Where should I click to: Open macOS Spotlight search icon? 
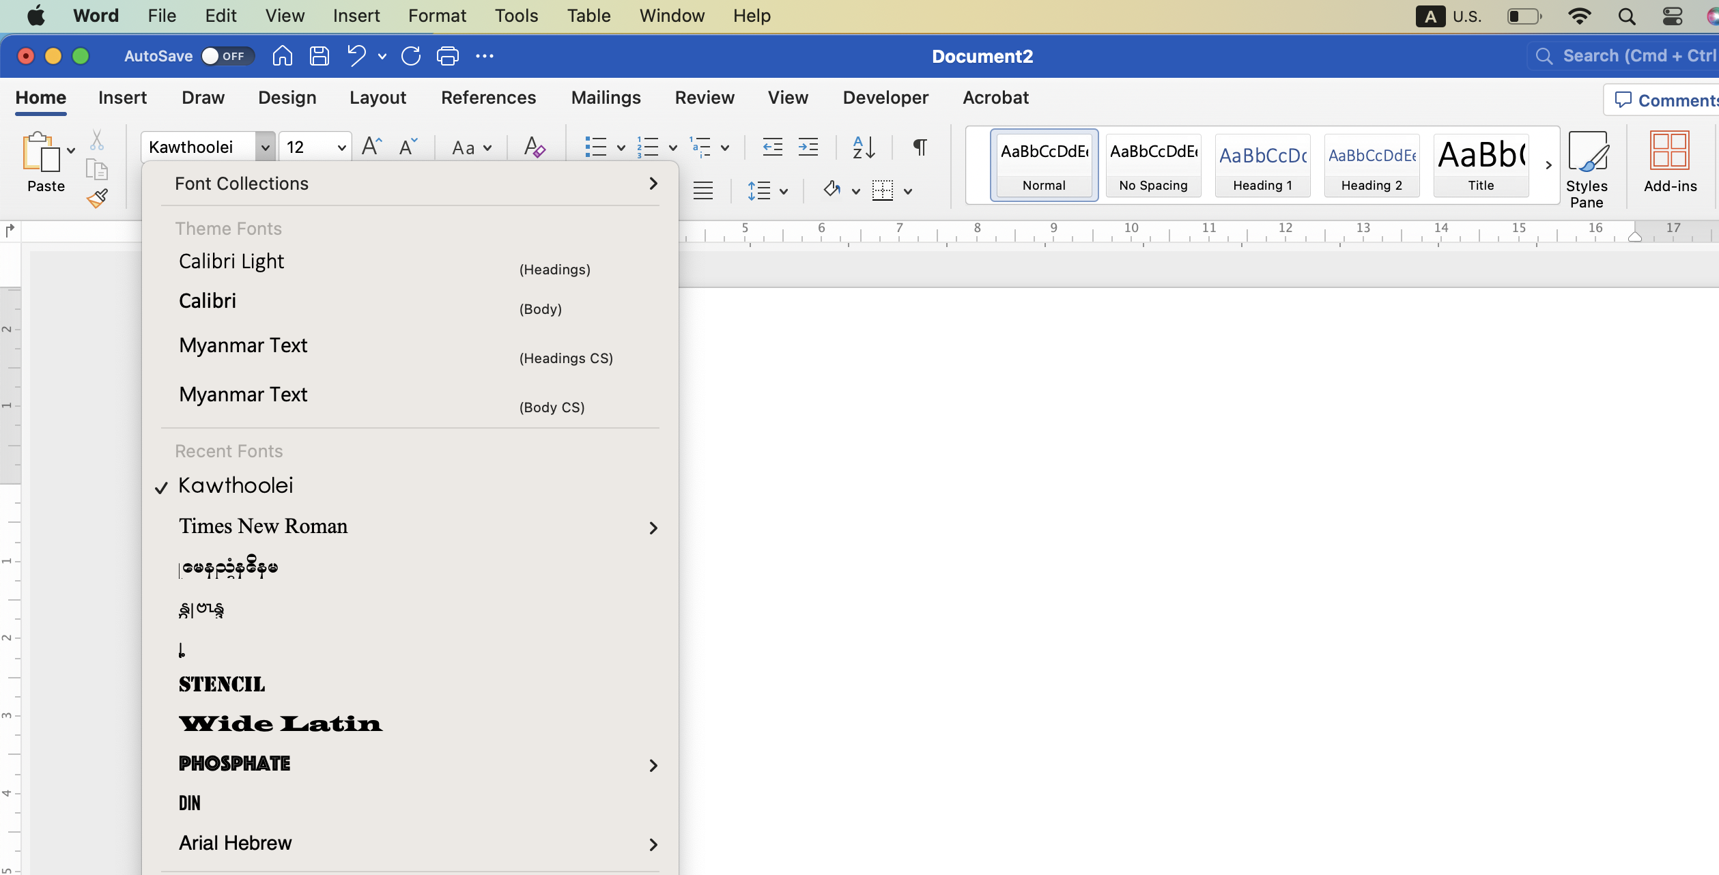coord(1627,16)
